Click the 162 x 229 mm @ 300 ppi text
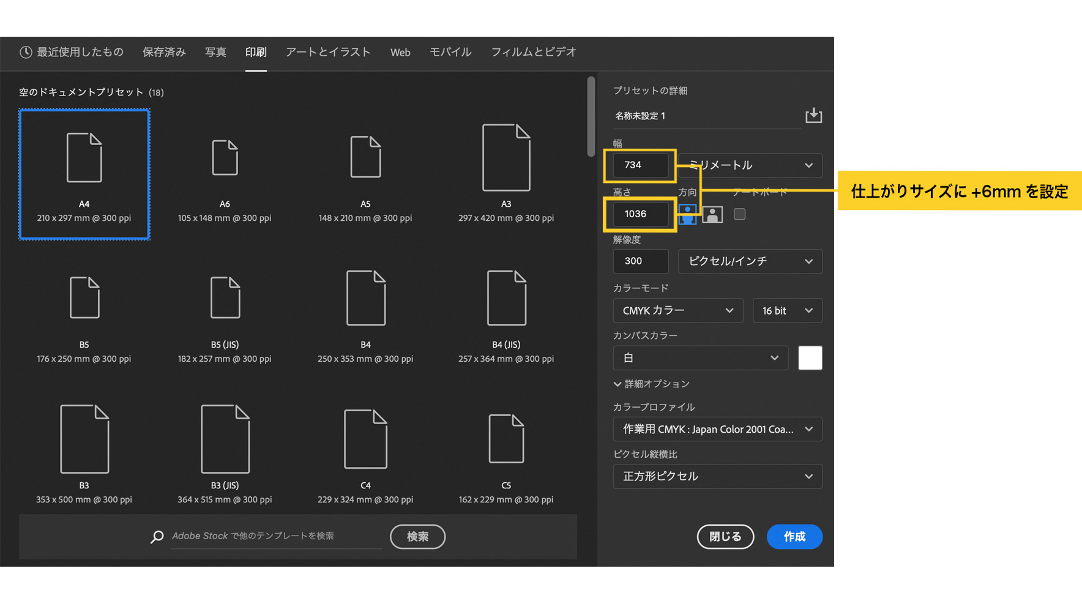 [x=506, y=500]
